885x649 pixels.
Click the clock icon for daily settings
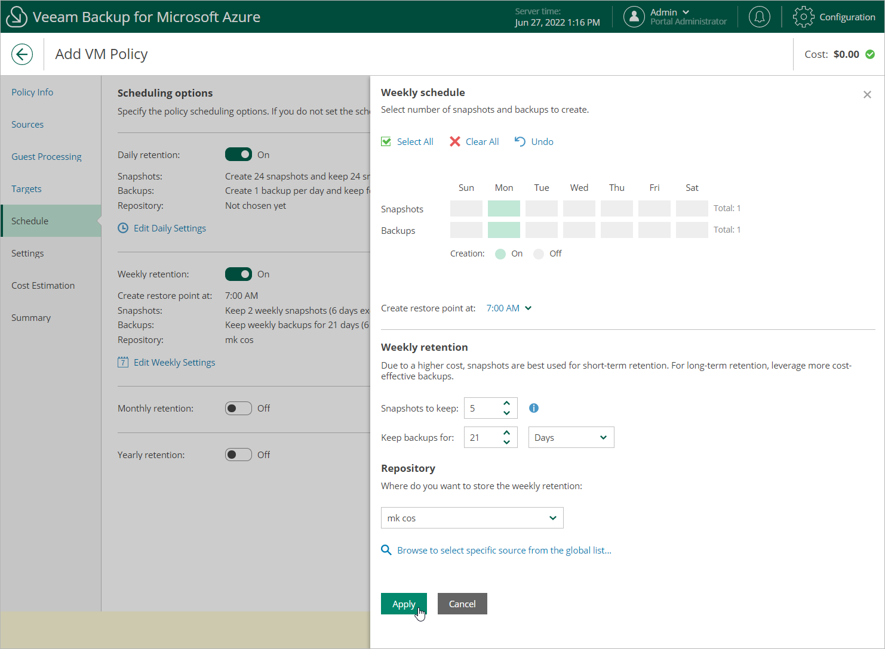tap(123, 228)
